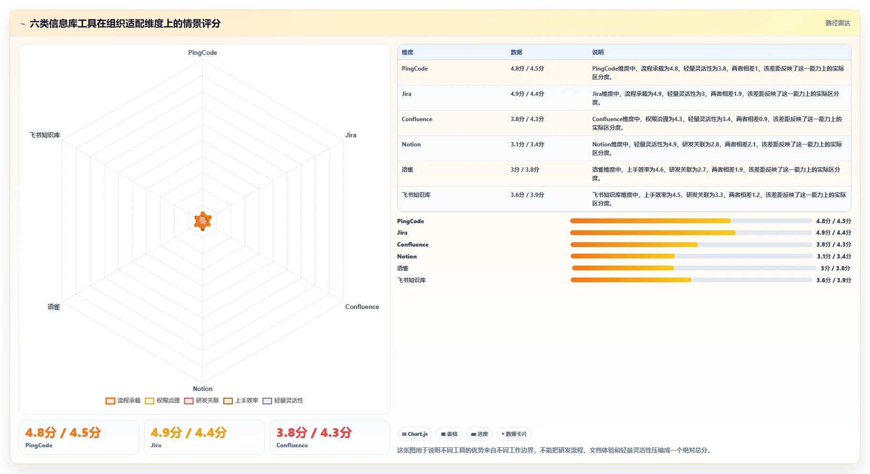Click the PingCode progress bar
Viewport: 870px width, 474px height.
[691, 221]
